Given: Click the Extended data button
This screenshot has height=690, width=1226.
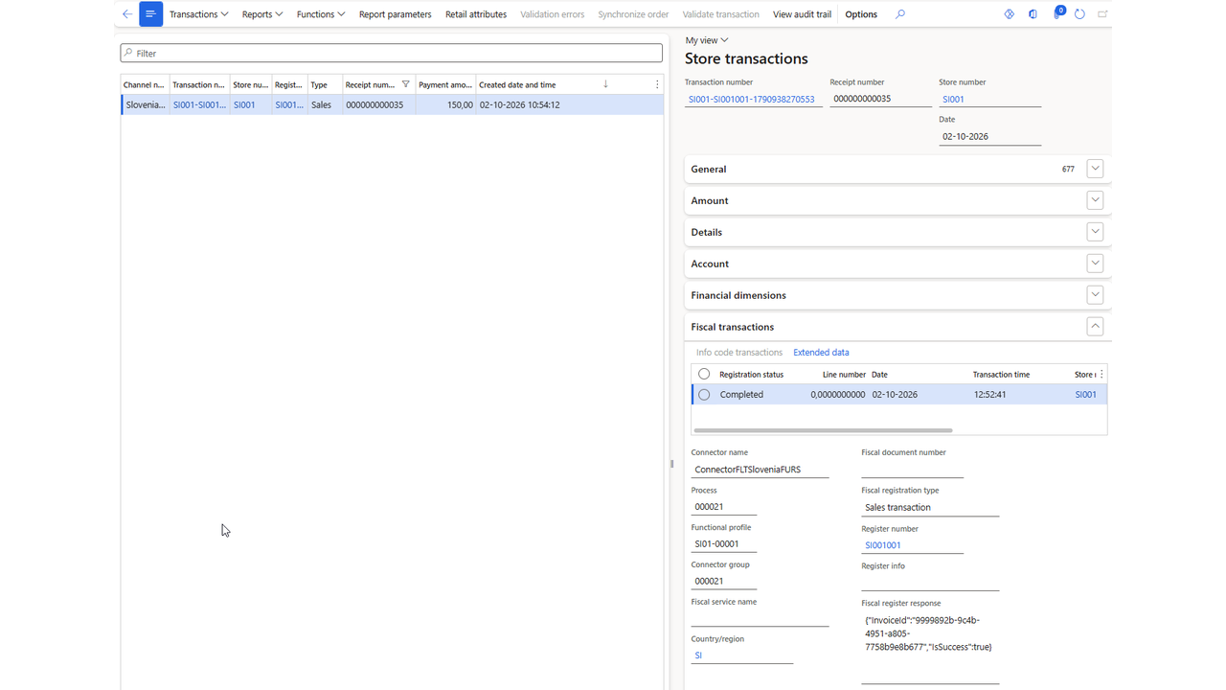Looking at the screenshot, I should 821,353.
